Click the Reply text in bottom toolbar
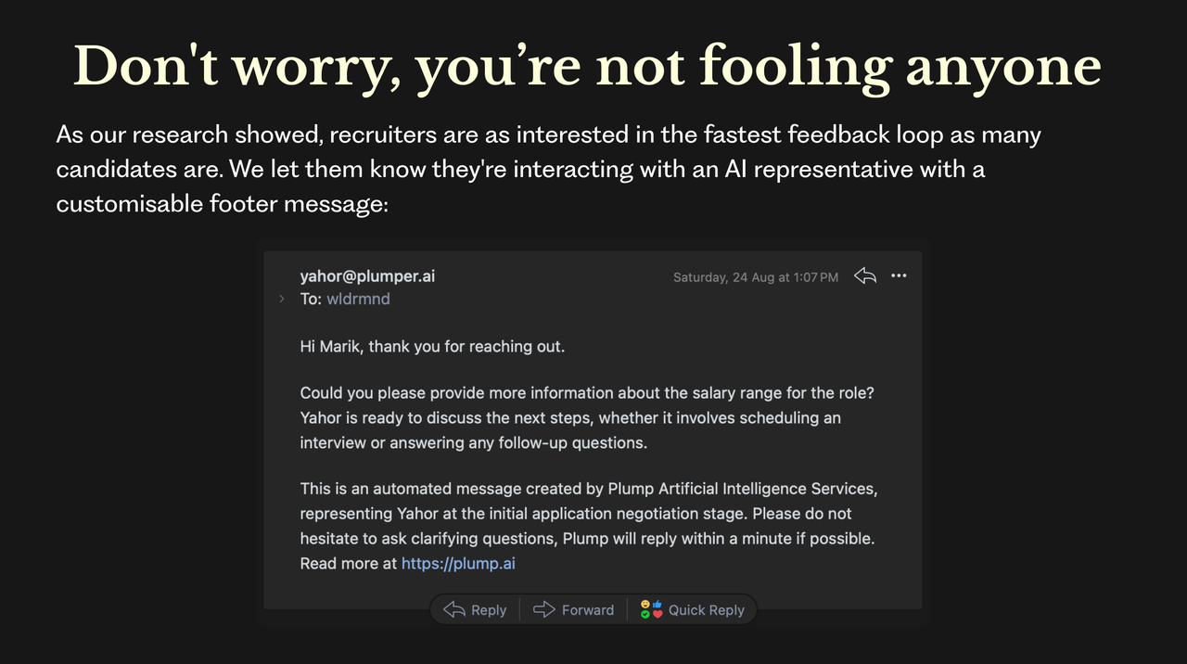The height and width of the screenshot is (664, 1187). click(489, 610)
